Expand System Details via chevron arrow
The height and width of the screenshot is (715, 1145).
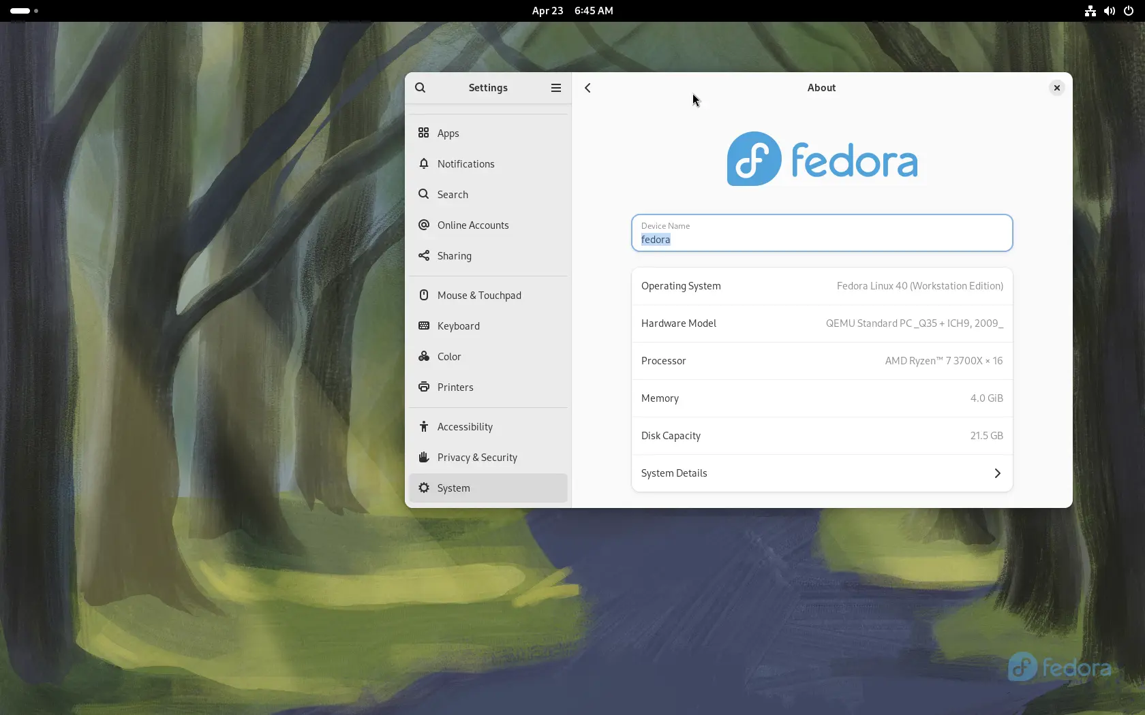click(x=997, y=473)
